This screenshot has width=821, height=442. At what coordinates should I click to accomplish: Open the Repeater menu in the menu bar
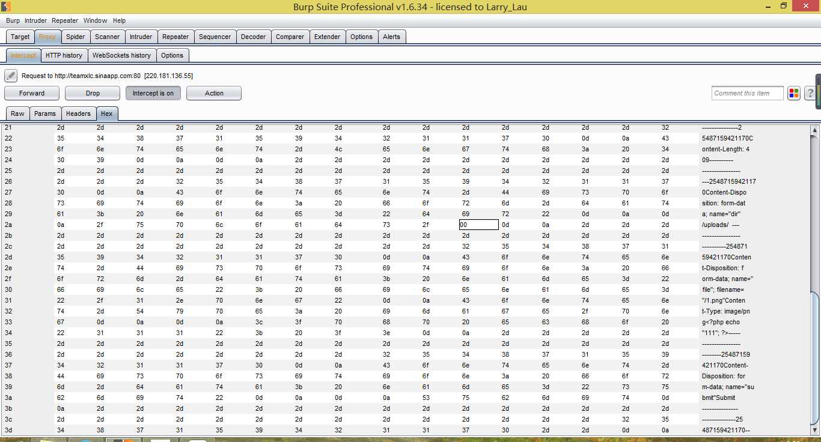tap(65, 20)
